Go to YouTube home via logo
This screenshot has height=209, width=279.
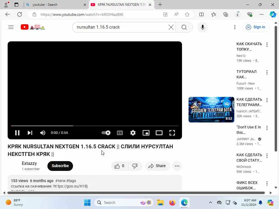click(33, 27)
